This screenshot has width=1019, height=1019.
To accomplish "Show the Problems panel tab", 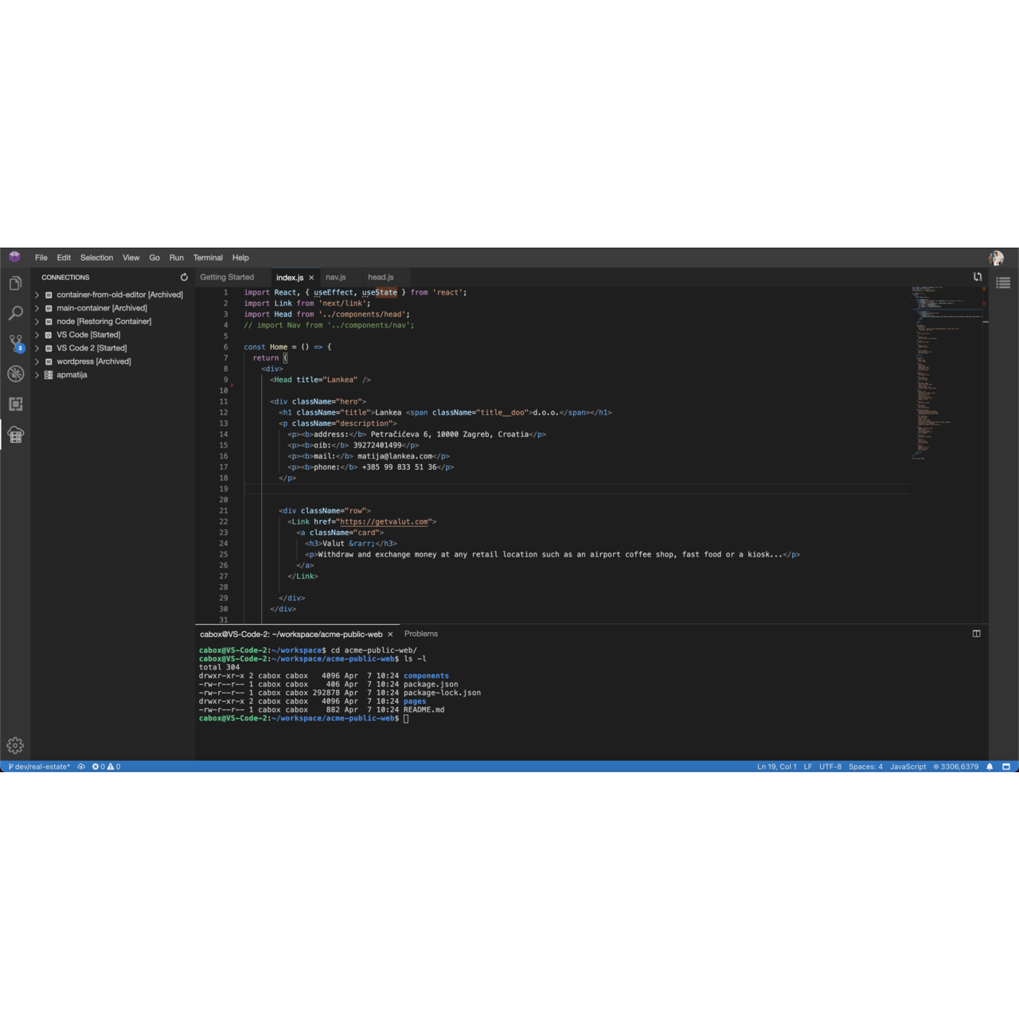I will pyautogui.click(x=421, y=634).
